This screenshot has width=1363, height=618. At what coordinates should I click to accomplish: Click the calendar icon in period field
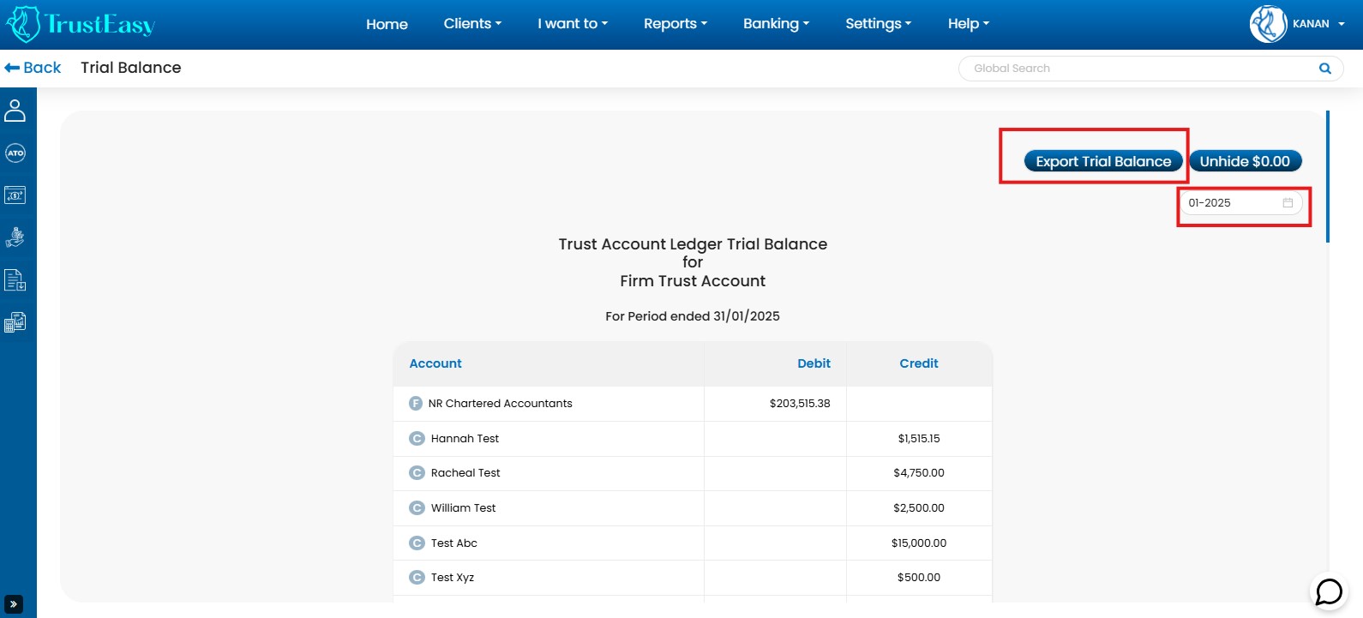click(1288, 203)
